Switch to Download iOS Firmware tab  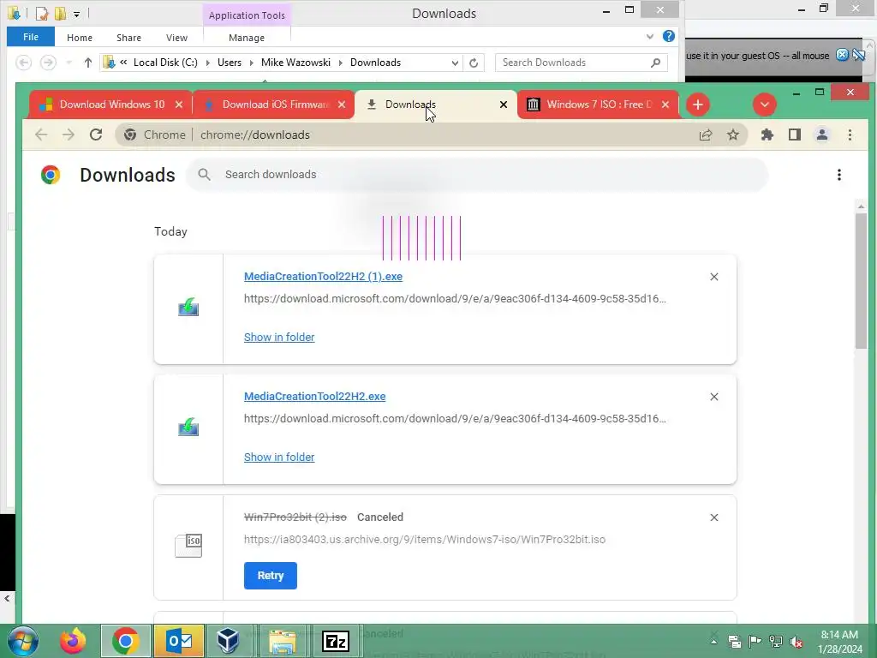click(275, 105)
